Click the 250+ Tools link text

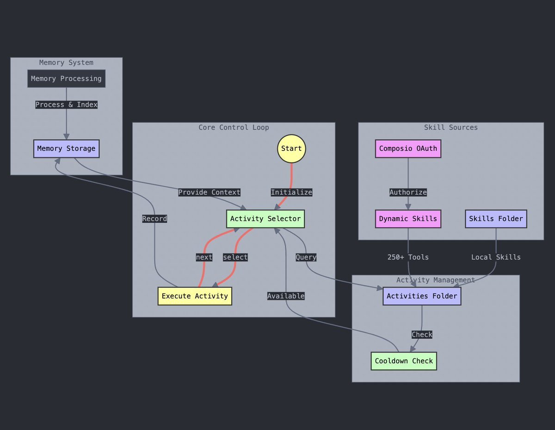pyautogui.click(x=408, y=257)
